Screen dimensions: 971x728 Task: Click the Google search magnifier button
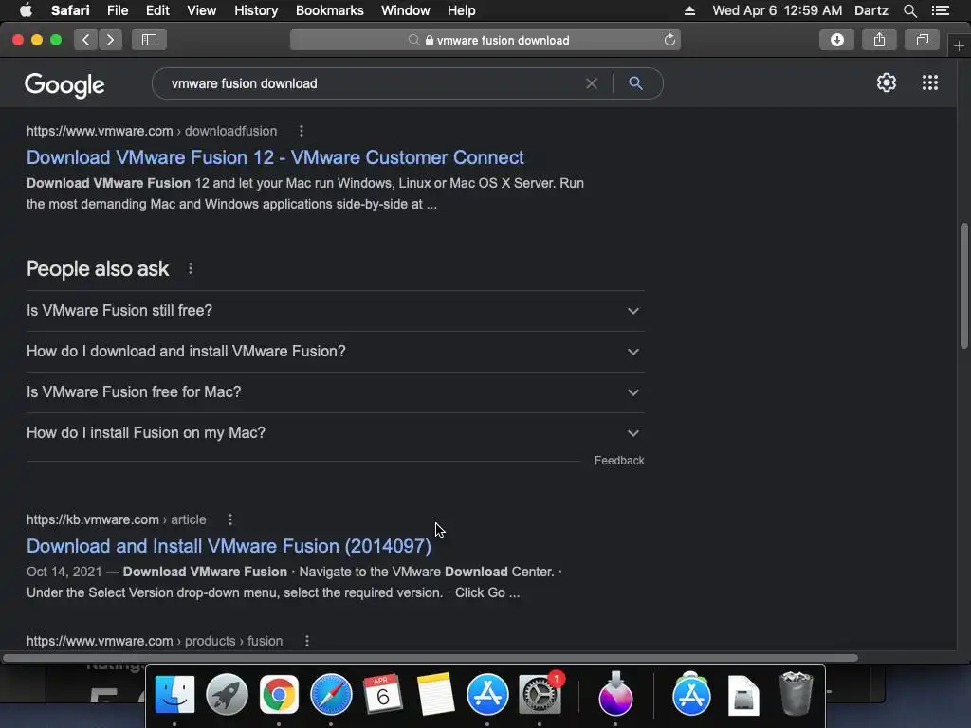pyautogui.click(x=635, y=83)
